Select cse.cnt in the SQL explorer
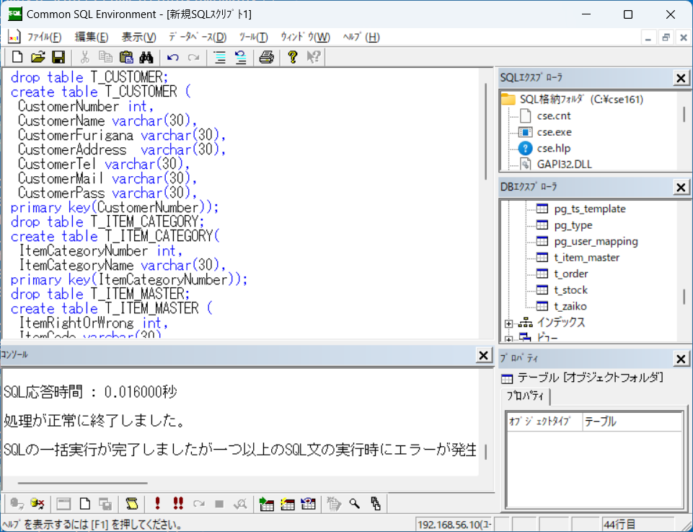 (x=554, y=116)
